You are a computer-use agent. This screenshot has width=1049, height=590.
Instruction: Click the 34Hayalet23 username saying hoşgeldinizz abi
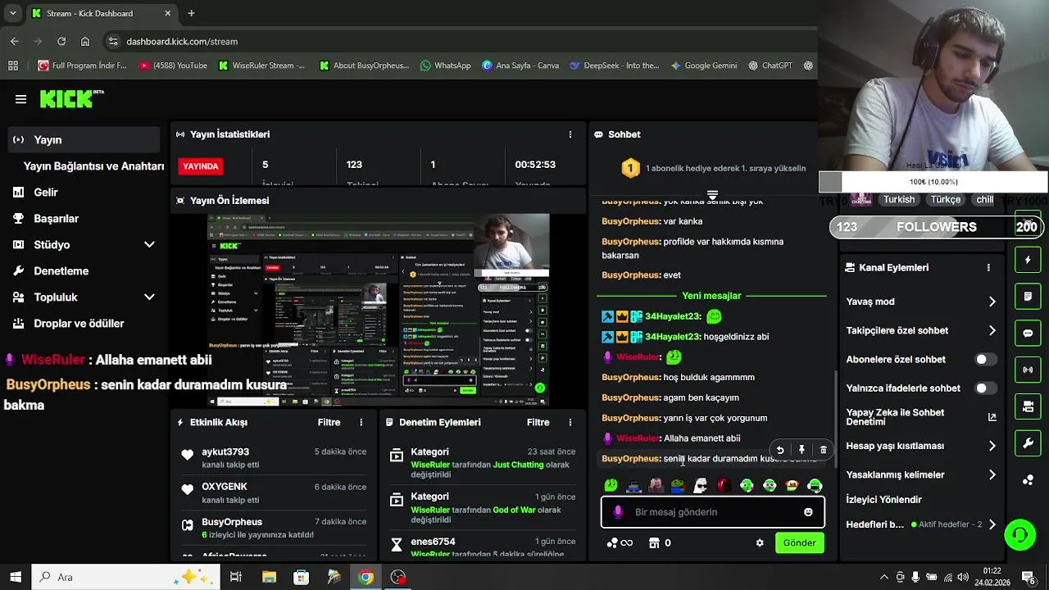[x=673, y=337]
